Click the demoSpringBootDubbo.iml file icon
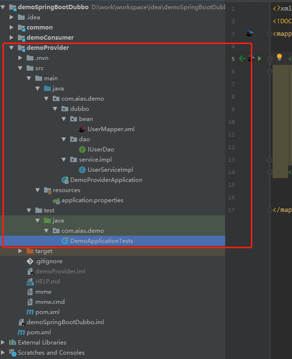The width and height of the screenshot is (292, 359). (x=21, y=322)
